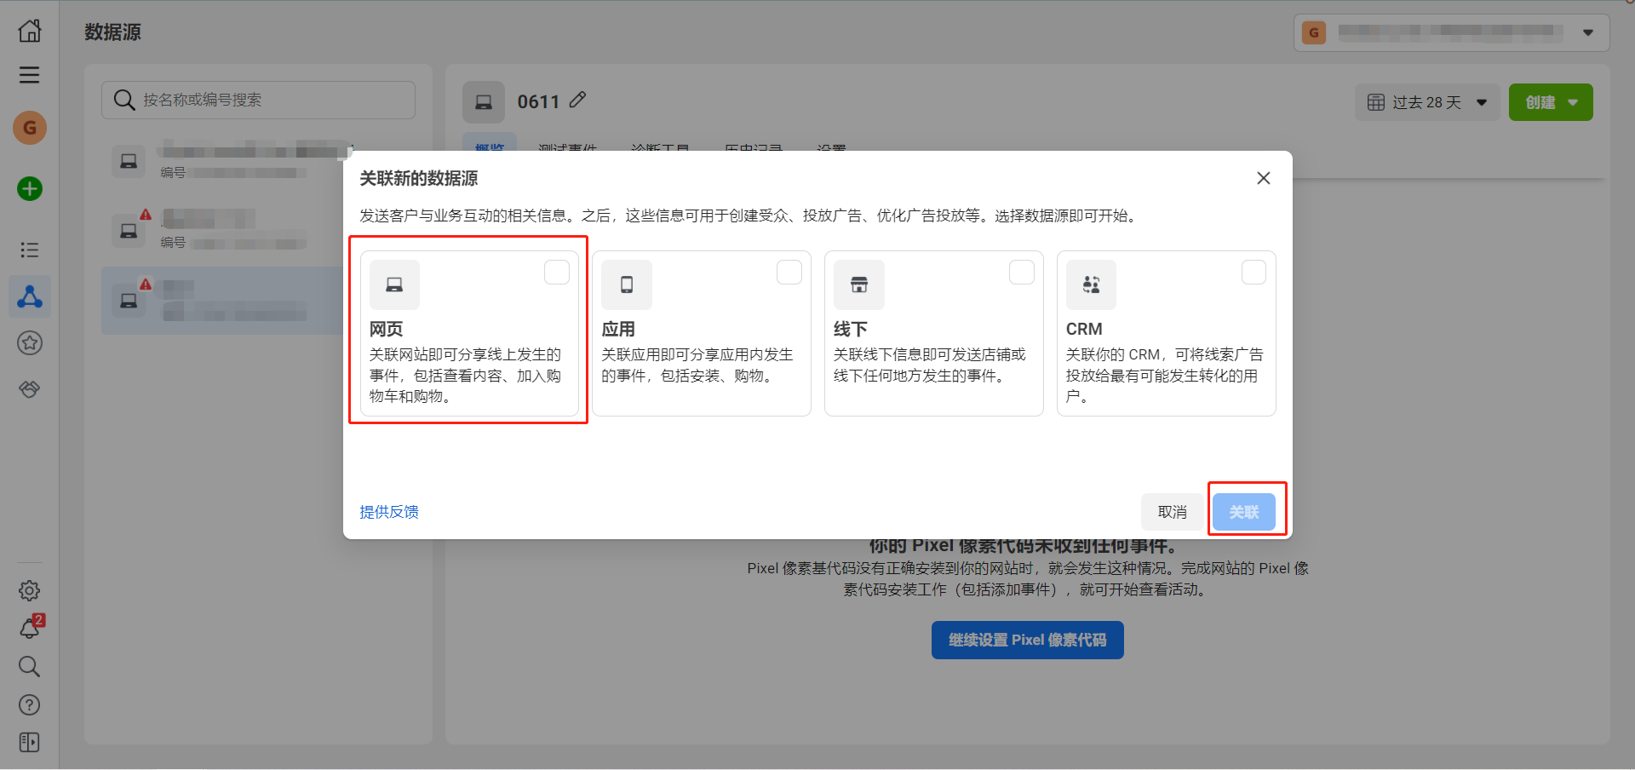Open the 提供反馈 link
The width and height of the screenshot is (1635, 770).
click(x=389, y=512)
